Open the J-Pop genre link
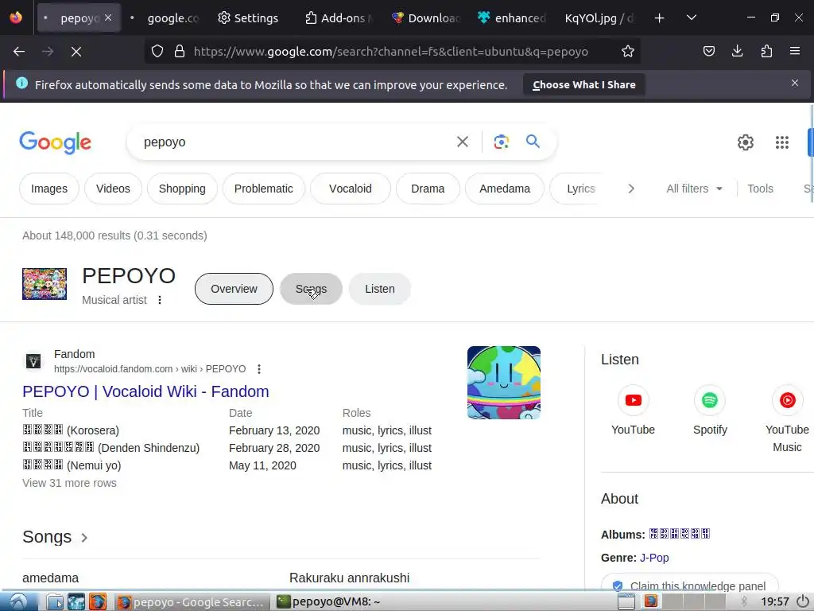Viewport: 814px width, 611px height. [654, 558]
